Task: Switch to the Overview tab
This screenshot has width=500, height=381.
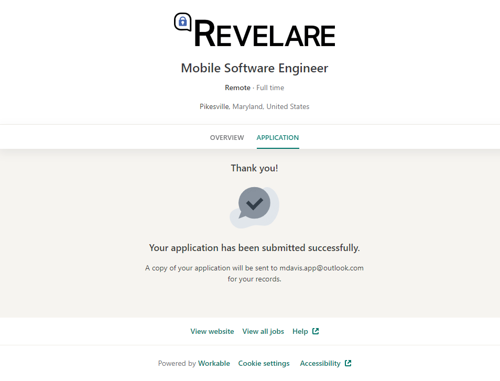Action: click(x=227, y=138)
